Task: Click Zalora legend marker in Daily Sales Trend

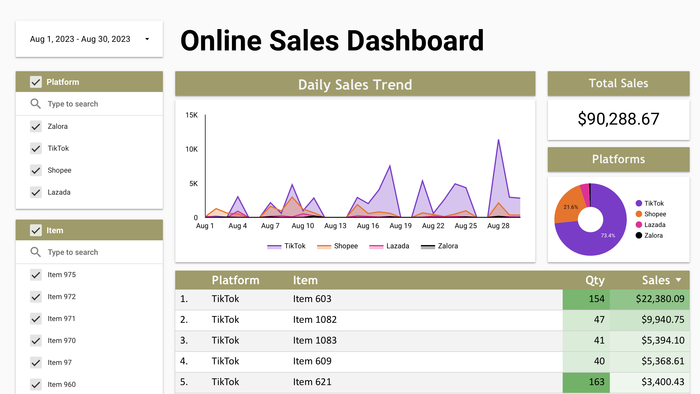Action: [428, 246]
